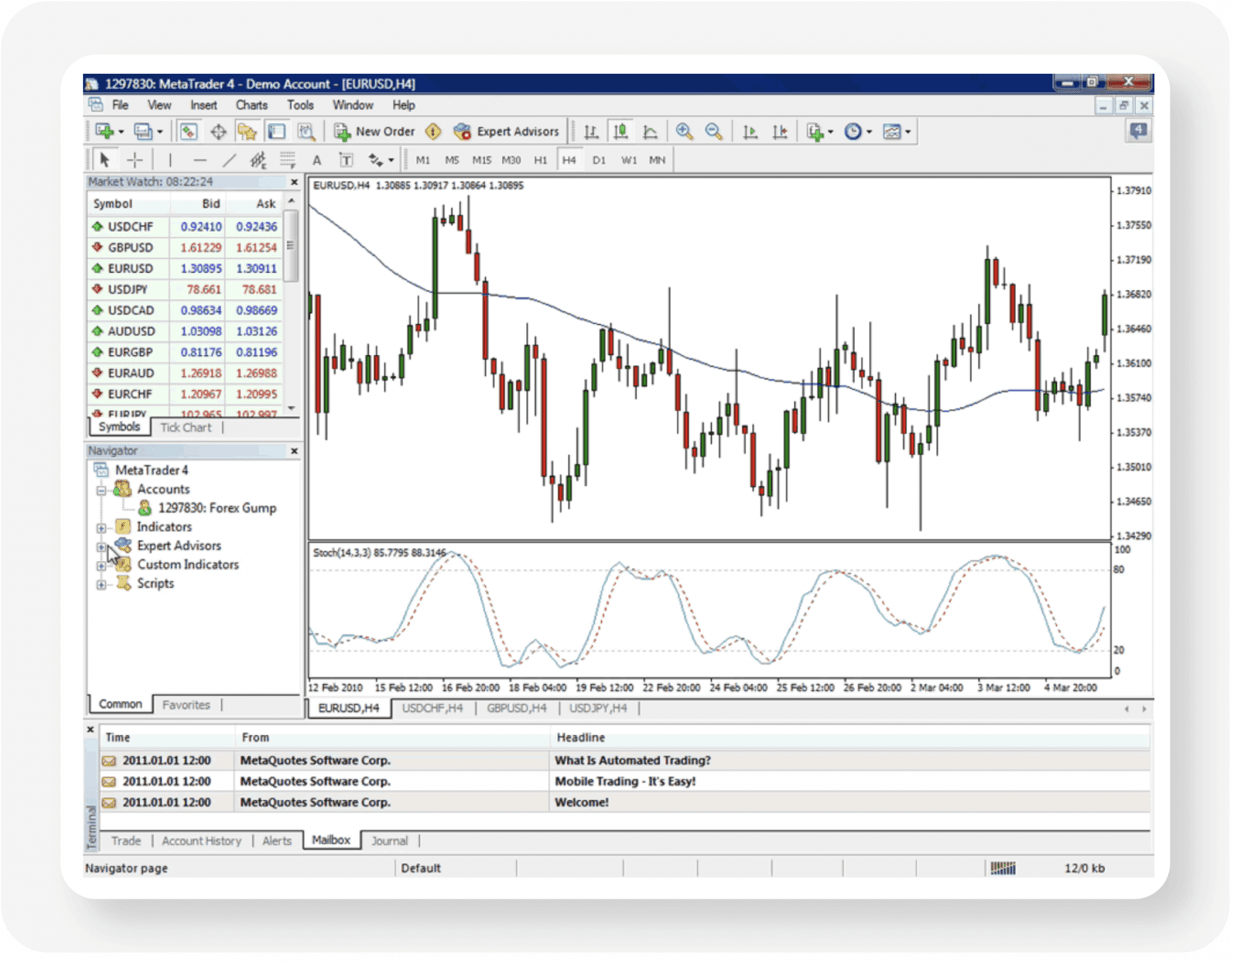Zoom in on the chart
The height and width of the screenshot is (962, 1233).
point(684,132)
